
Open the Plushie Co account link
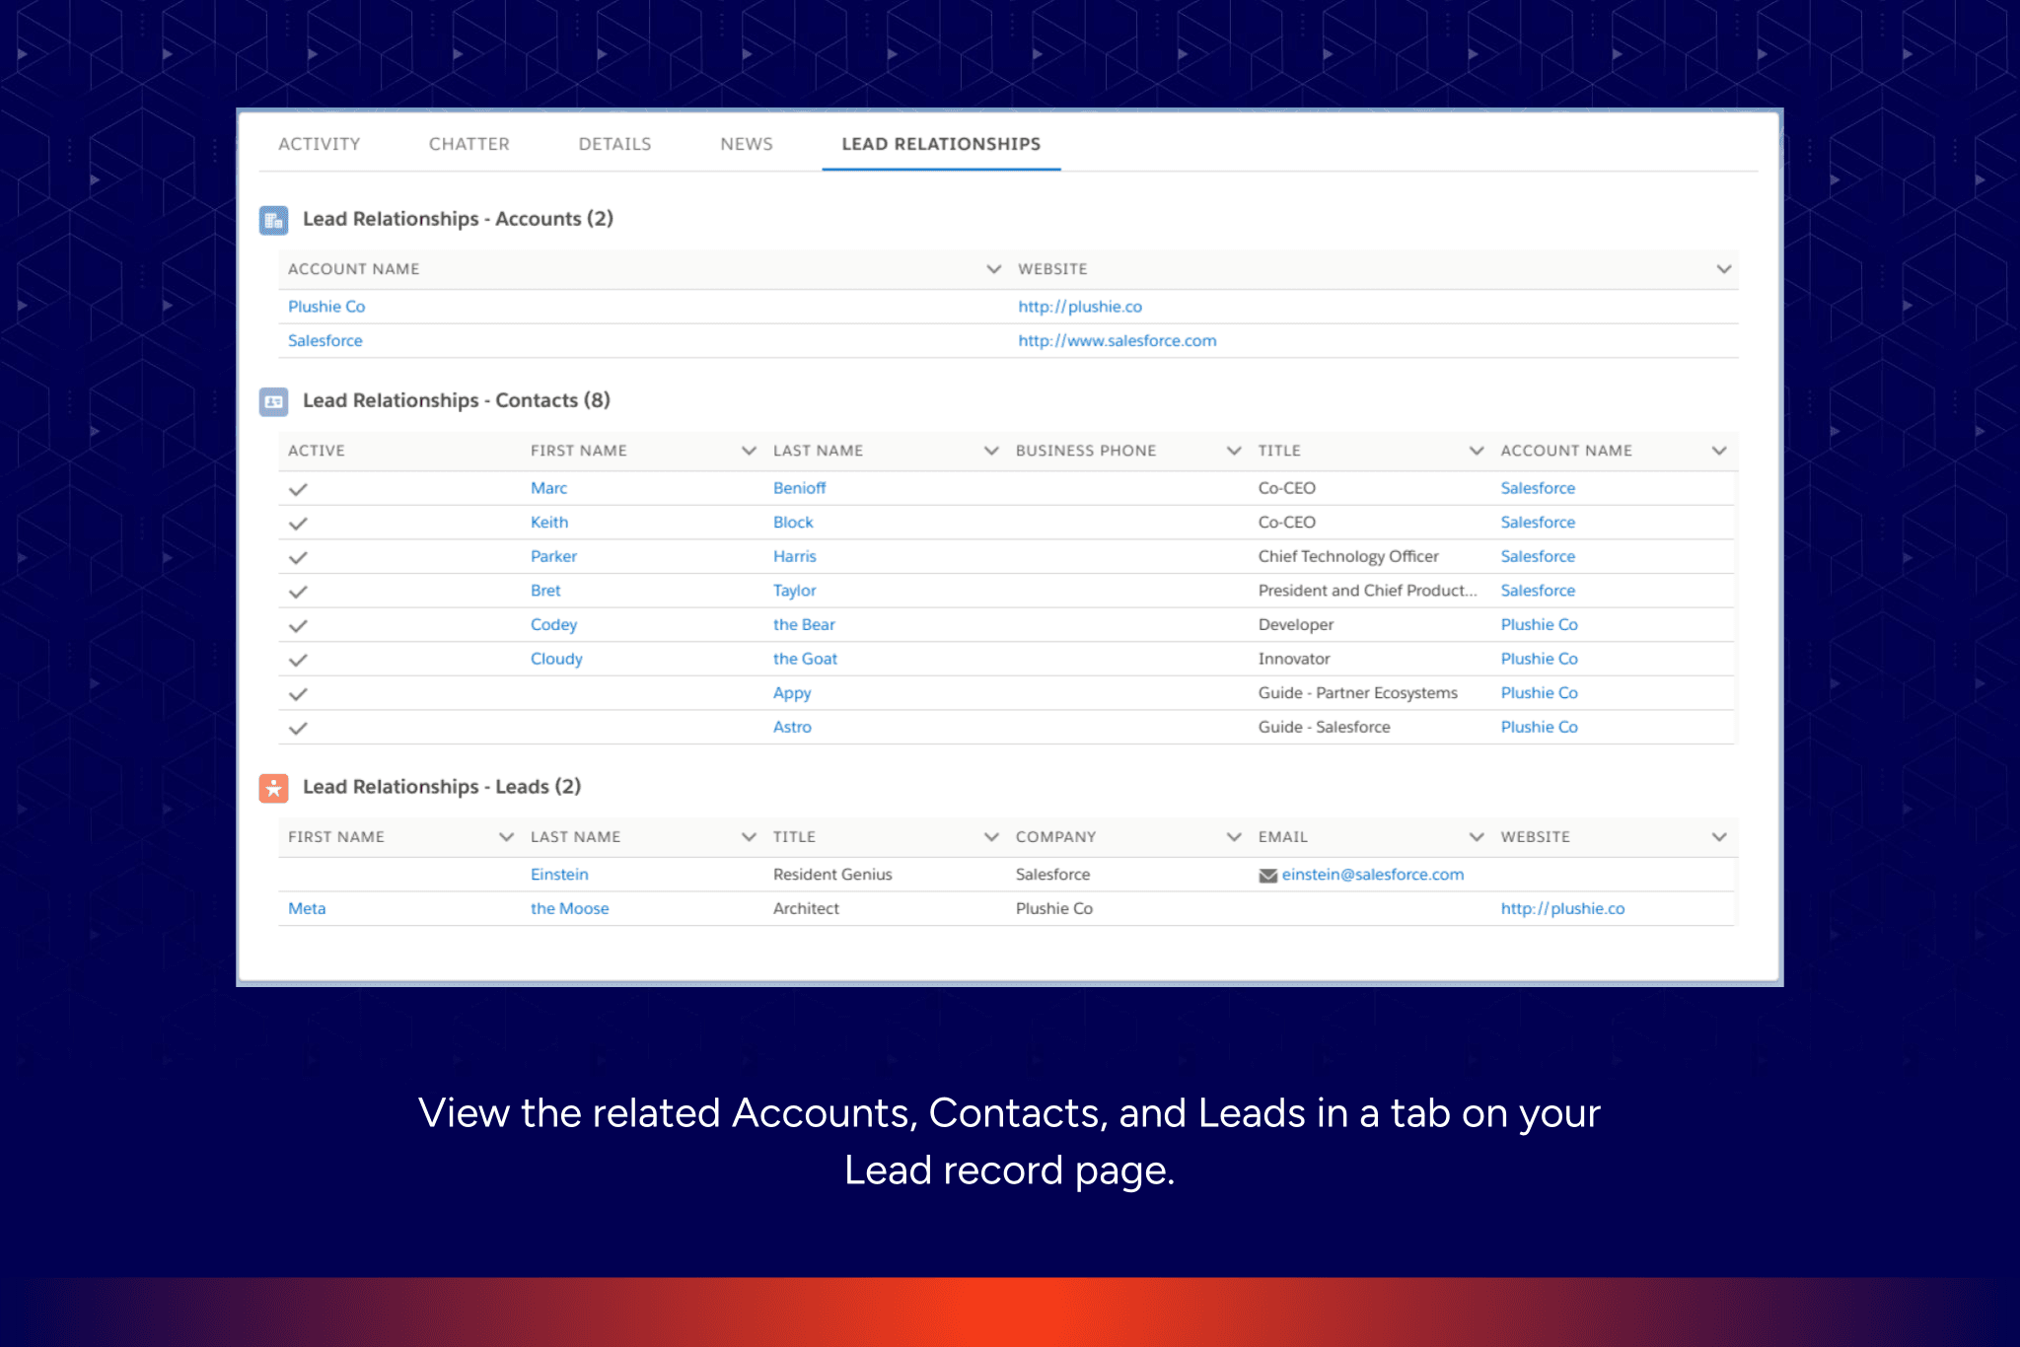coord(326,307)
